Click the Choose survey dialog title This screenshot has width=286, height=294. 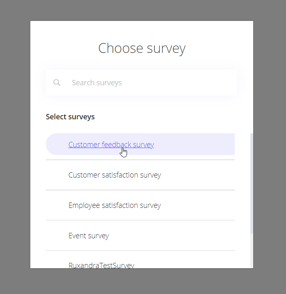pyautogui.click(x=142, y=48)
